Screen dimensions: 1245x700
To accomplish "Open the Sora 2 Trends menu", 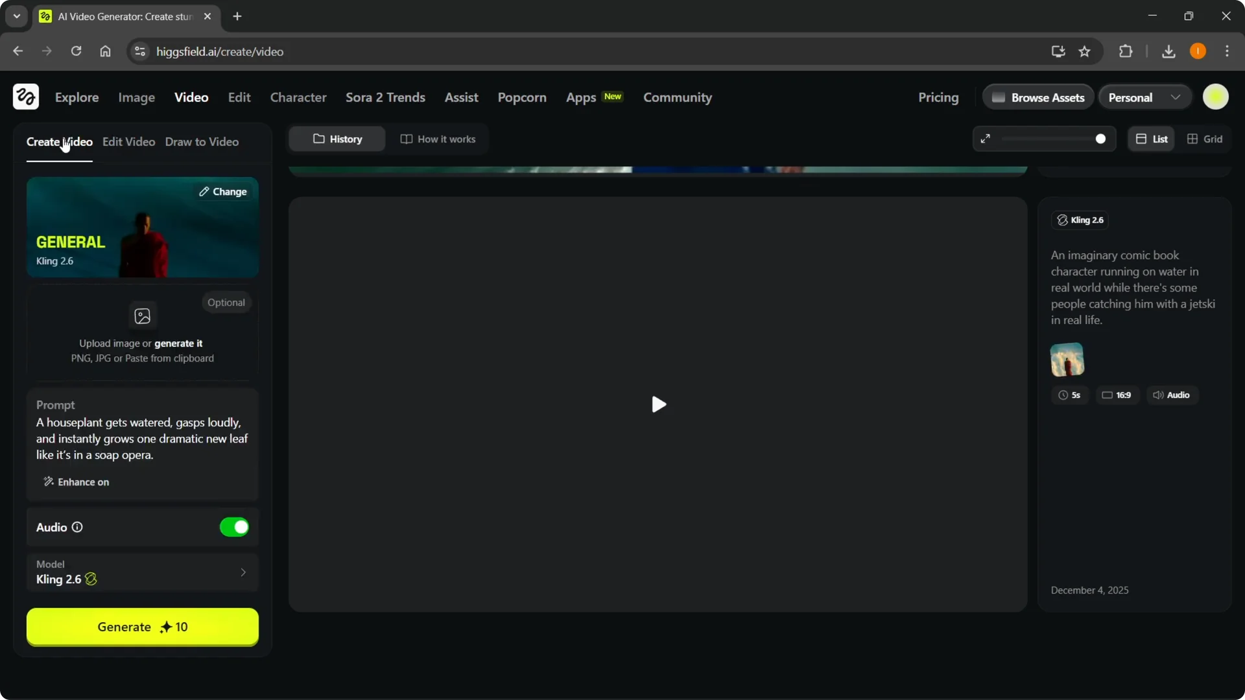I will [x=385, y=97].
